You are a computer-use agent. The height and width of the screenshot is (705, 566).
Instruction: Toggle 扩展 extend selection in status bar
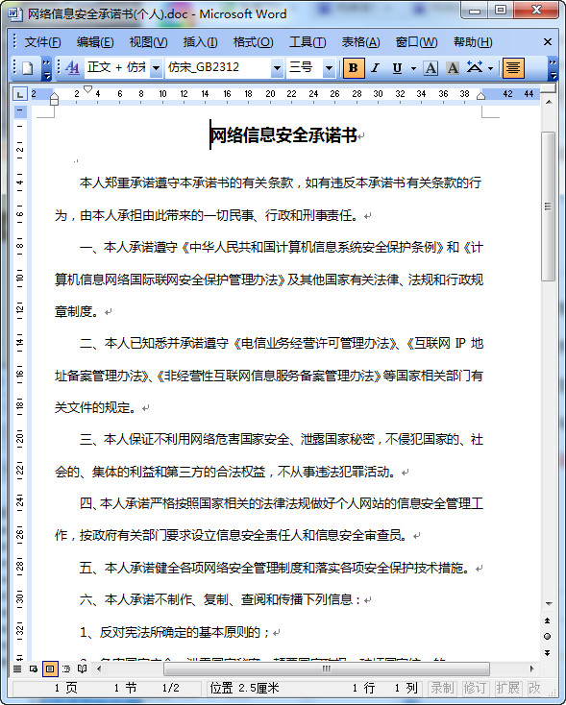(x=507, y=688)
